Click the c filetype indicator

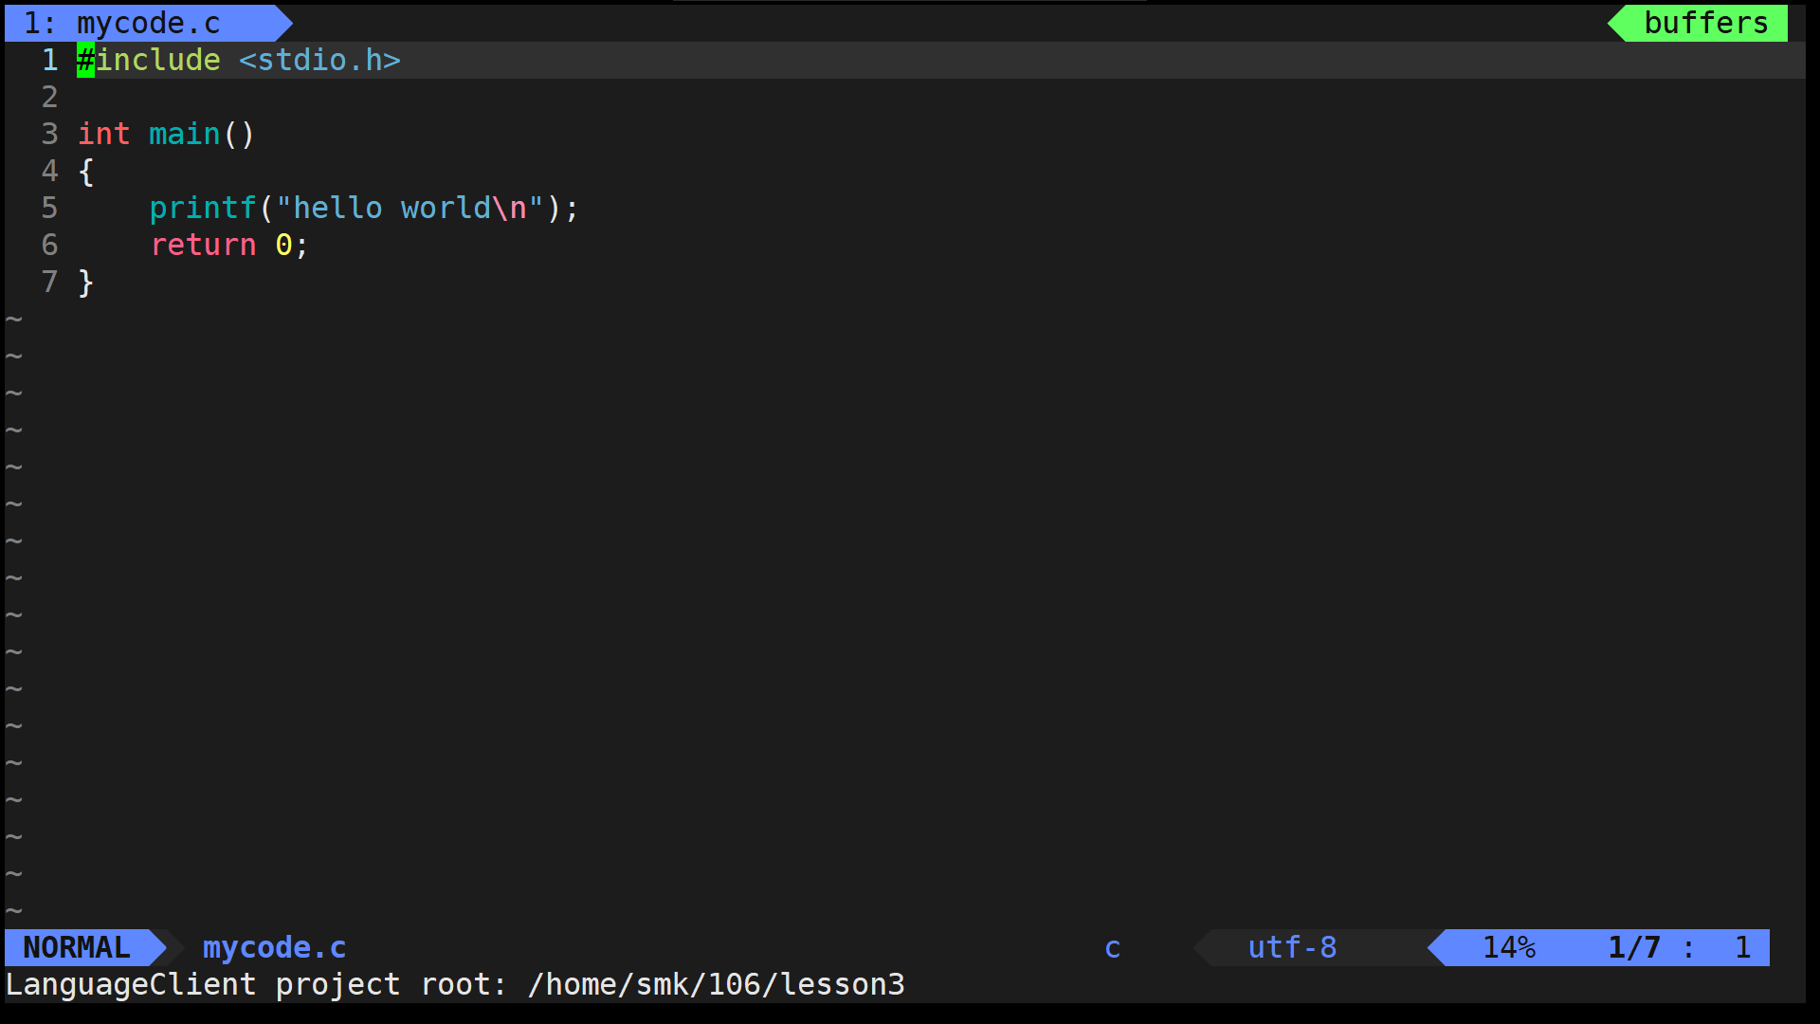[1113, 947]
